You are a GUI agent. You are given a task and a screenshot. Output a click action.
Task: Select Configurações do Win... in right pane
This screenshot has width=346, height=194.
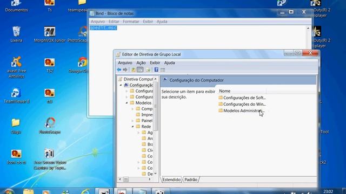point(242,104)
